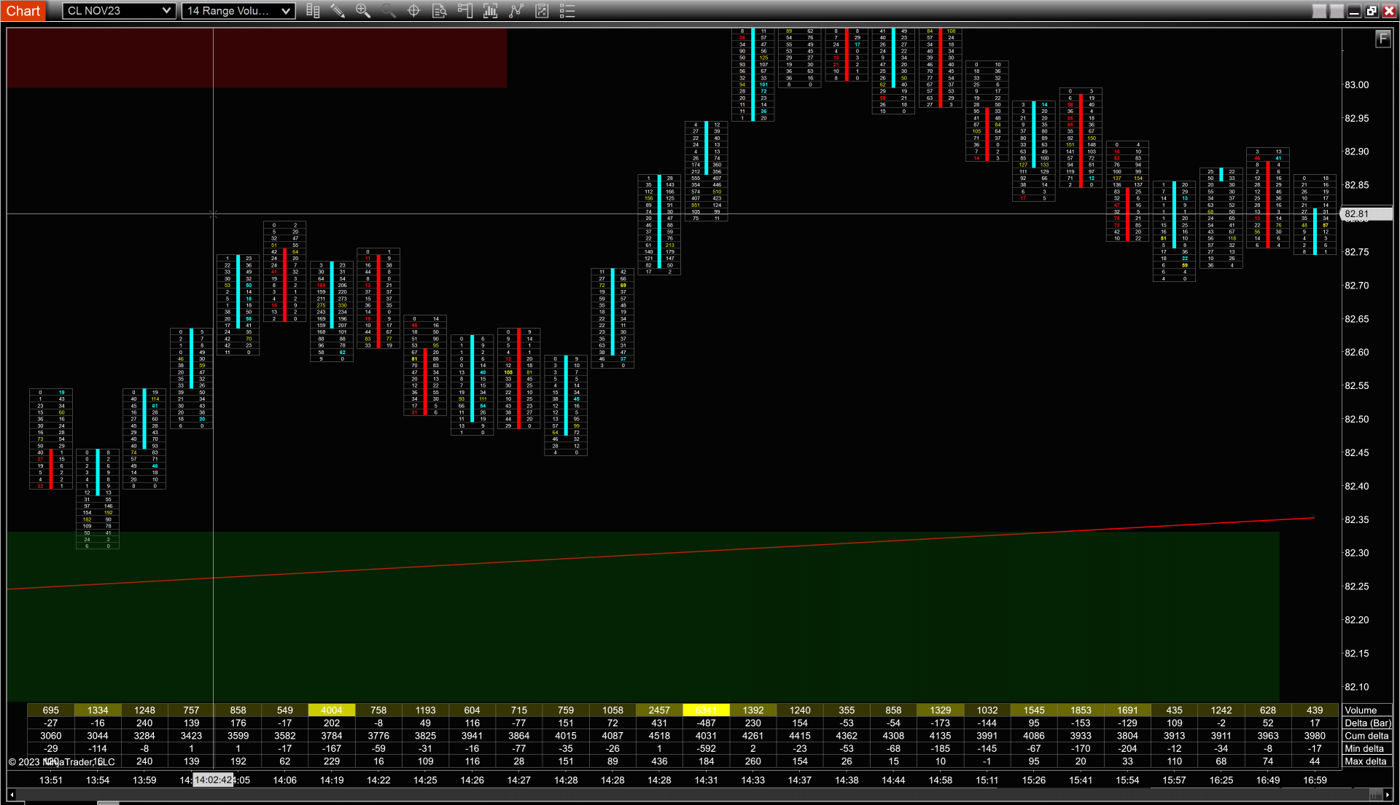The width and height of the screenshot is (1400, 805).
Task: Click the zoom out magnifier icon
Action: [388, 11]
